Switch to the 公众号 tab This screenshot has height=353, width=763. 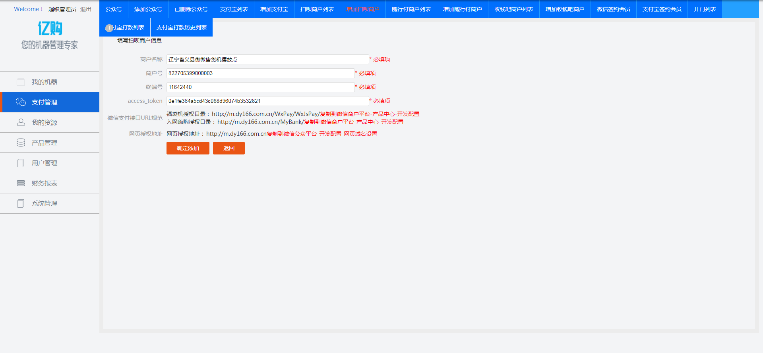[114, 9]
